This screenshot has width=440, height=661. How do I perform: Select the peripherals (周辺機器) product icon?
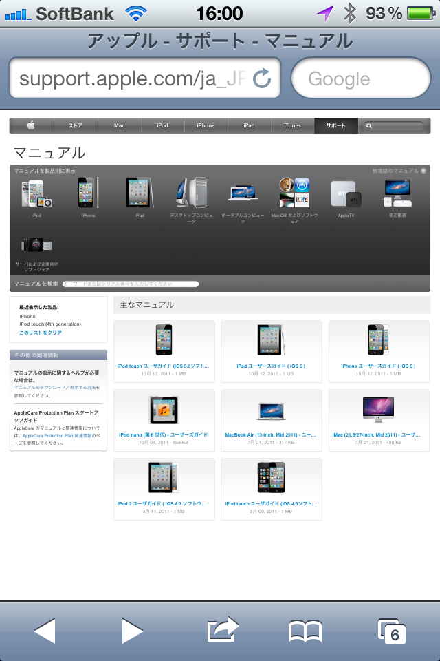[398, 193]
